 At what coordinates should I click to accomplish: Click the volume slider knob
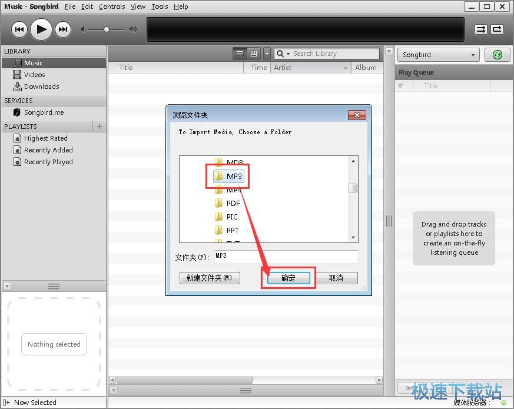coord(107,29)
